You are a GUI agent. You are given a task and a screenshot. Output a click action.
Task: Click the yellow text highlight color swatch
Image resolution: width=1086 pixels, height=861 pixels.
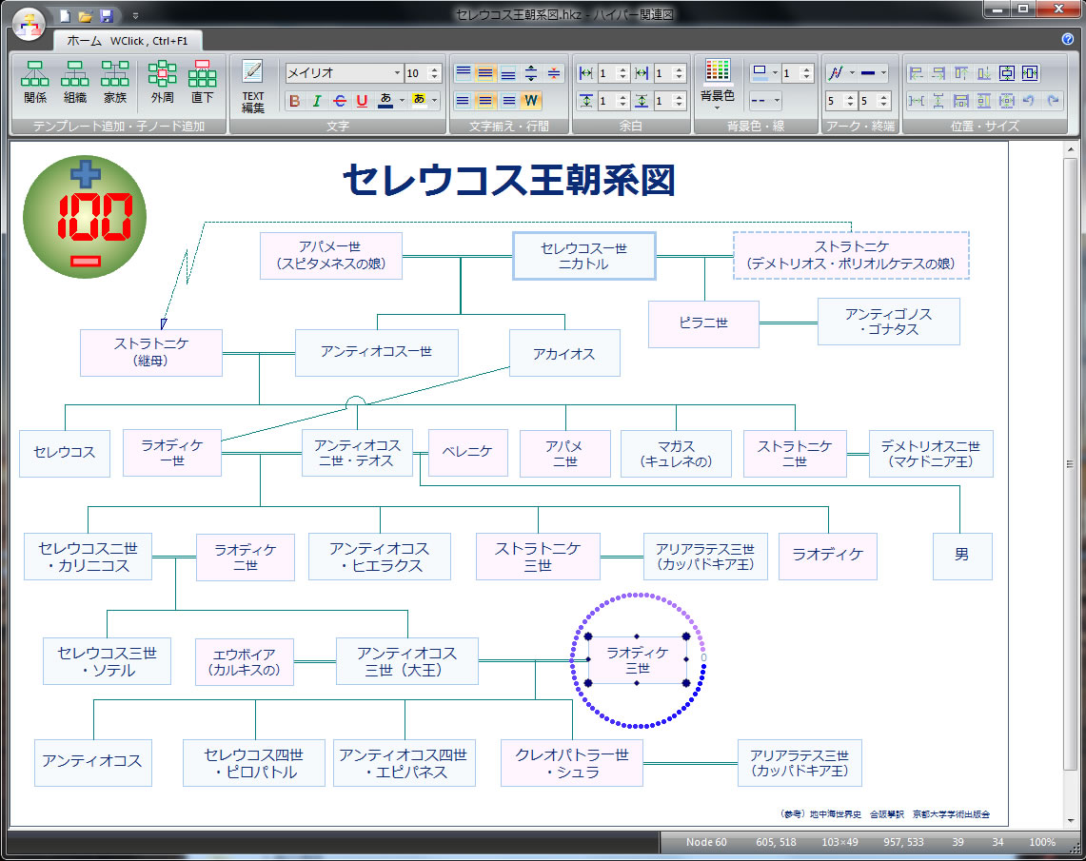tap(419, 101)
